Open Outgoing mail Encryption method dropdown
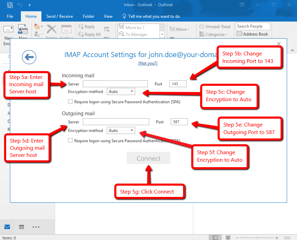The height and width of the screenshot is (240, 297). (x=121, y=130)
